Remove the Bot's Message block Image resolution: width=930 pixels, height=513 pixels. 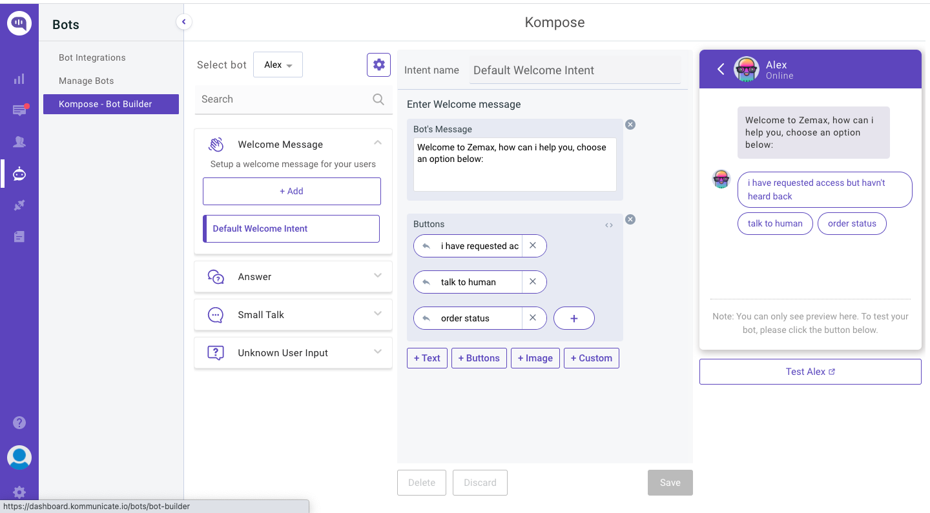(x=630, y=125)
